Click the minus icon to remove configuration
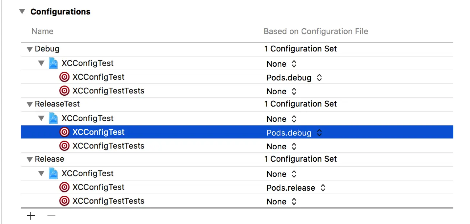 [x=51, y=216]
